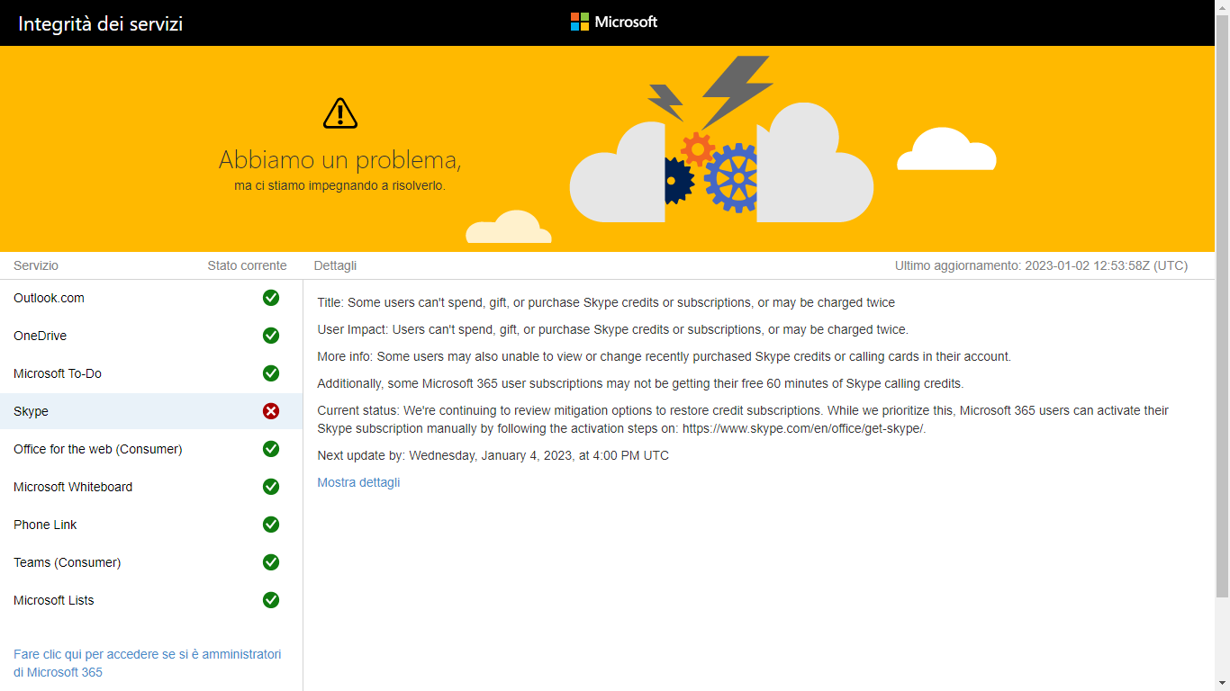Viewport: 1230px width, 691px height.
Task: Click the green check beside Microsoft Lists
Action: [x=271, y=600]
